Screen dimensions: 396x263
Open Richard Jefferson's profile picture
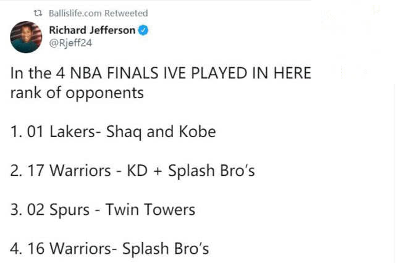[26, 37]
